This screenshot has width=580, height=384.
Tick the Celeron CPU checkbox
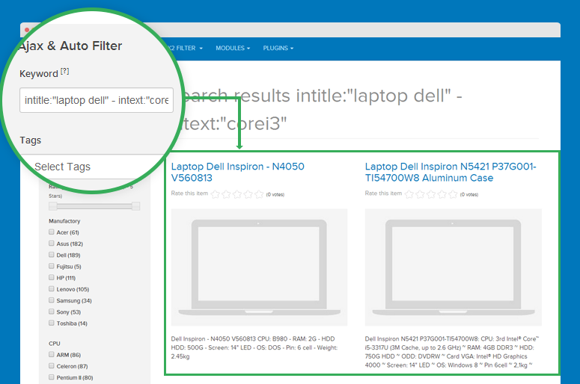(x=52, y=366)
